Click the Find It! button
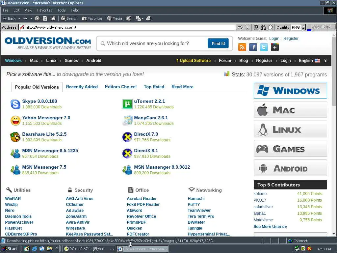The image size is (337, 253). tap(218, 43)
